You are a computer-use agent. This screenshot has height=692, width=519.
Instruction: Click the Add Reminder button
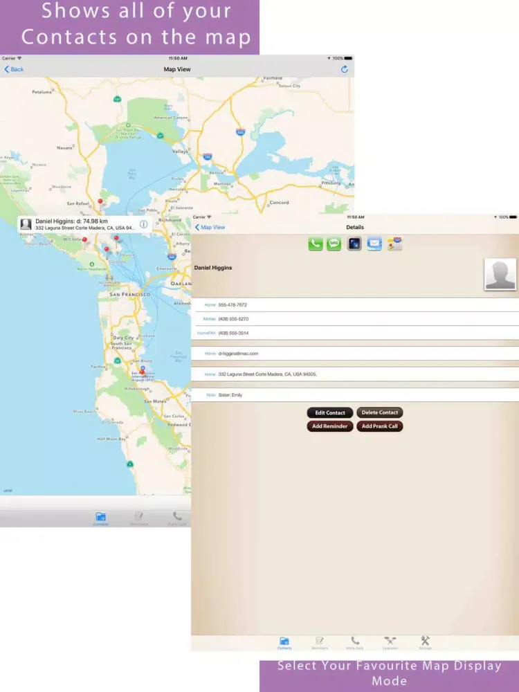(x=330, y=426)
